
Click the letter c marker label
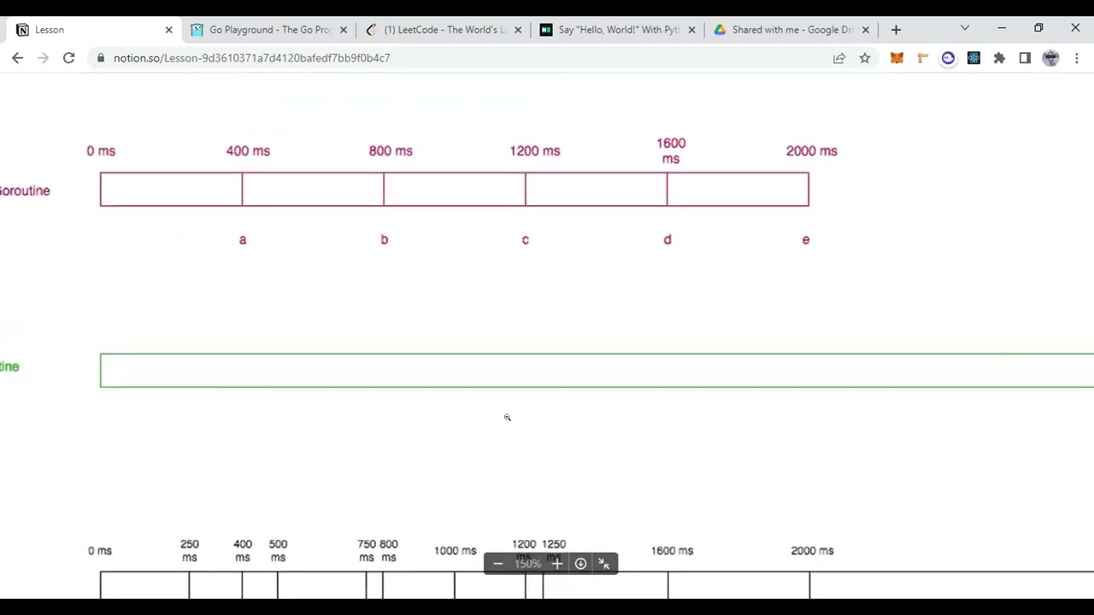click(526, 240)
